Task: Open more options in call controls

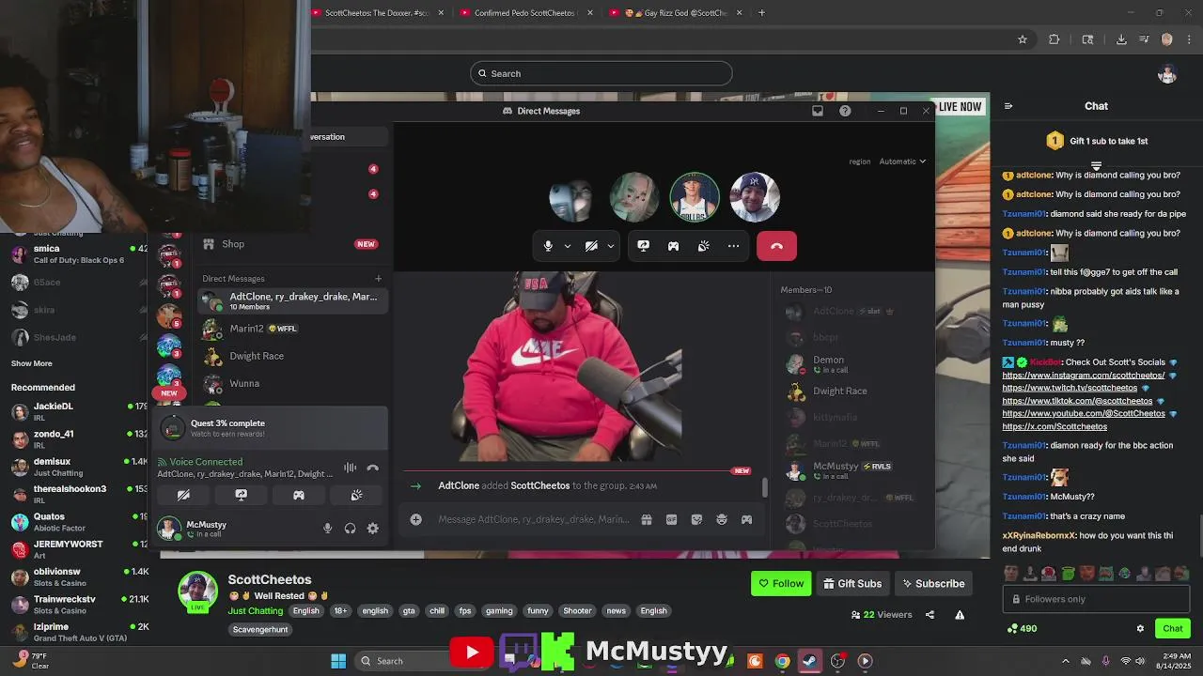Action: [733, 246]
